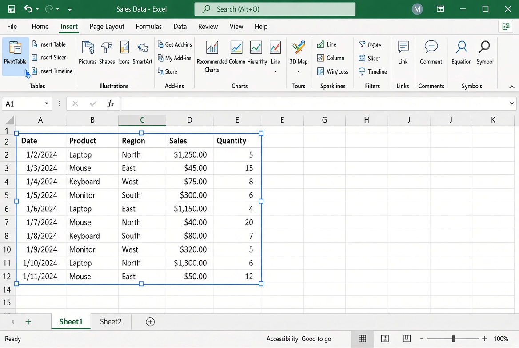Add a Timeline filter
The height and width of the screenshot is (348, 519).
tap(373, 72)
